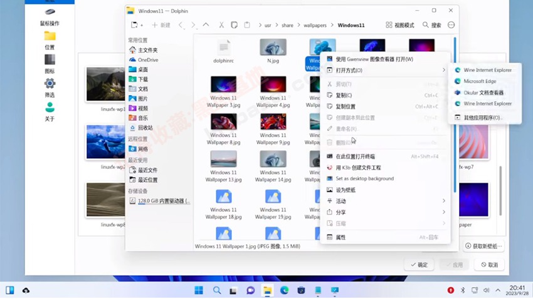Select Windows 11 Wallpaper 4.jpg
Screen dimensions: 533x299
(273, 91)
